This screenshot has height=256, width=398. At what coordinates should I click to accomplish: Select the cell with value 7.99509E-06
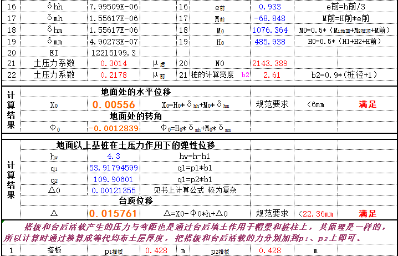114,7
